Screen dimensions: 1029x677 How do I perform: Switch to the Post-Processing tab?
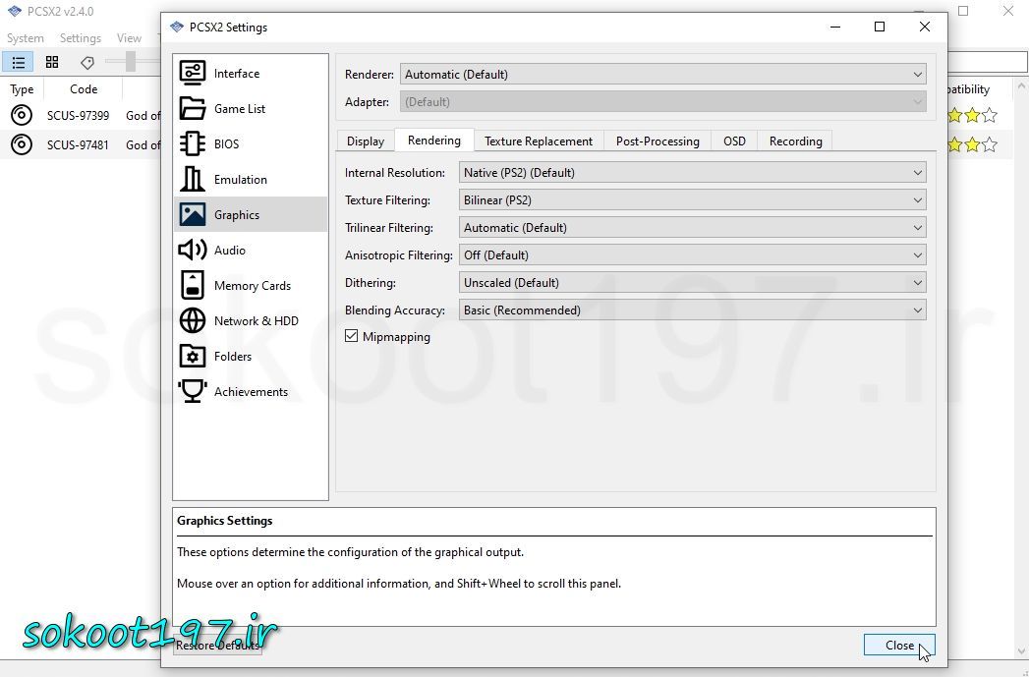(x=657, y=141)
